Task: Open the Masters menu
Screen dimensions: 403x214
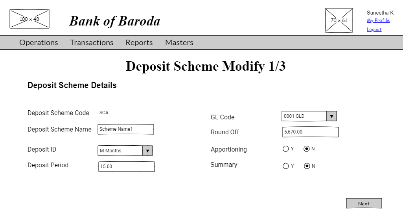Action: [x=179, y=42]
